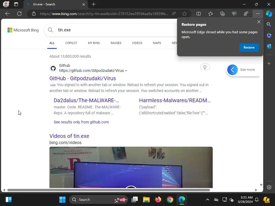
Task: Open Videos of tin.exe heading link
Action: click(x=69, y=136)
